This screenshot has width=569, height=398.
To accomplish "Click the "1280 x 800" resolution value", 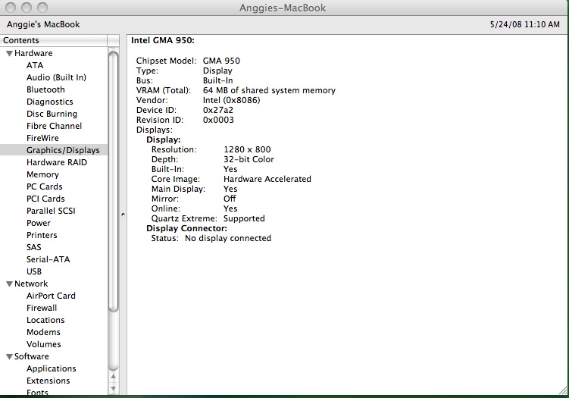I will 247,149.
